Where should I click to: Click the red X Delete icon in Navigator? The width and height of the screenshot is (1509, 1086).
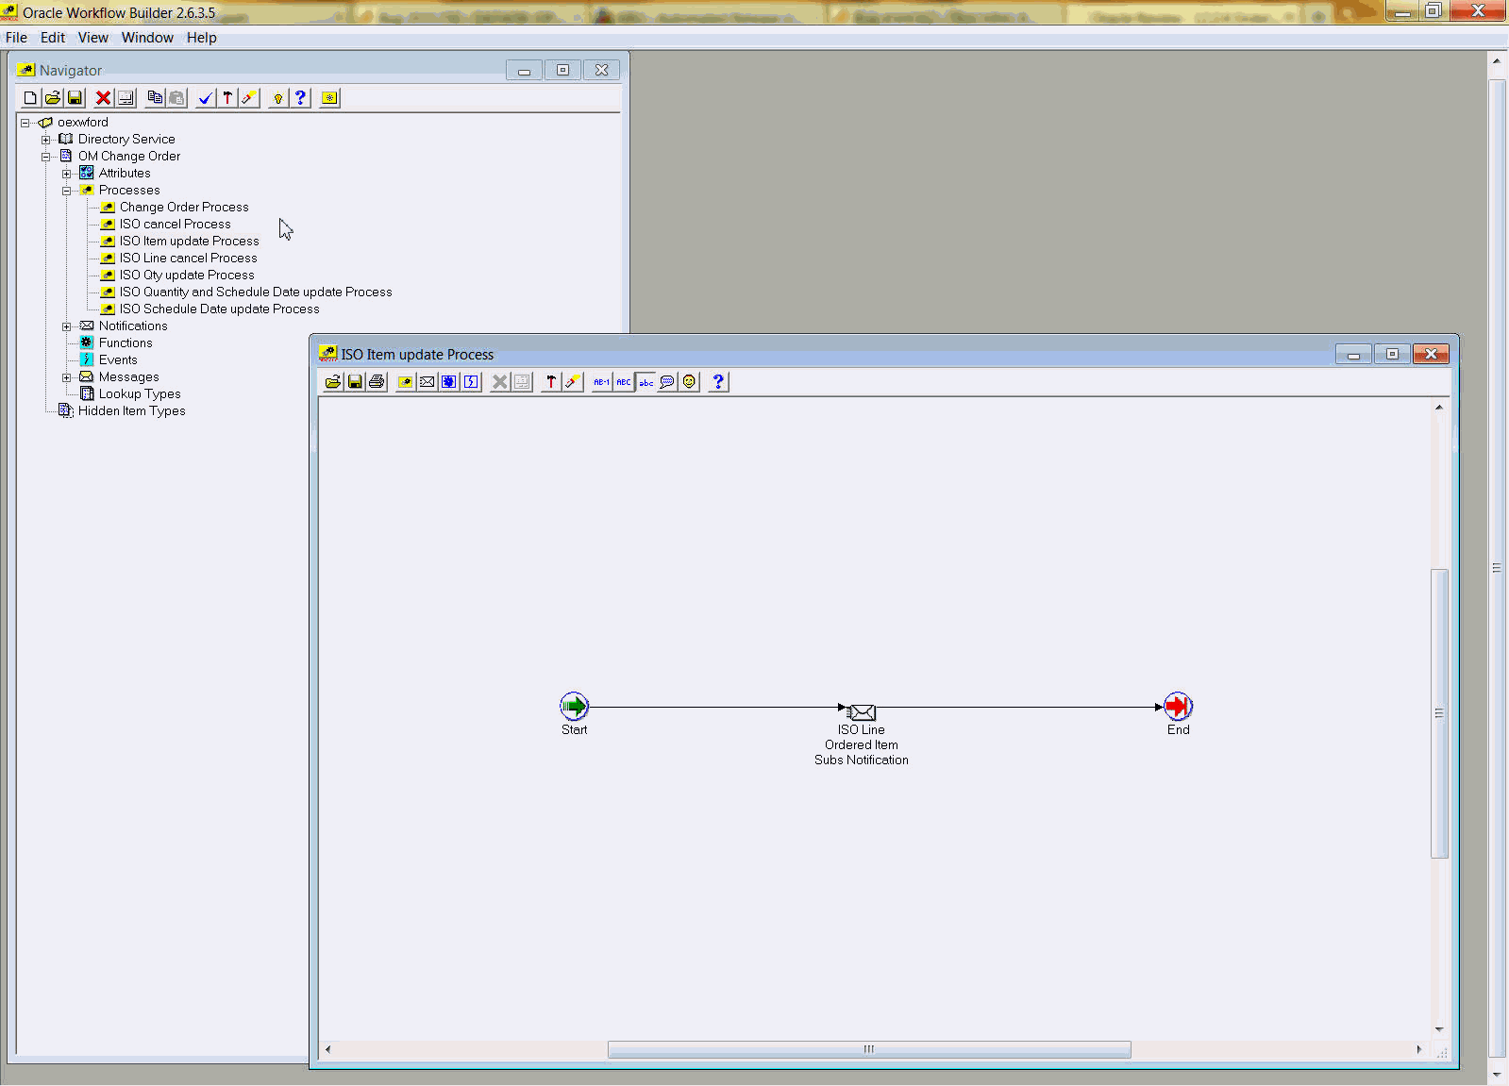tap(103, 98)
